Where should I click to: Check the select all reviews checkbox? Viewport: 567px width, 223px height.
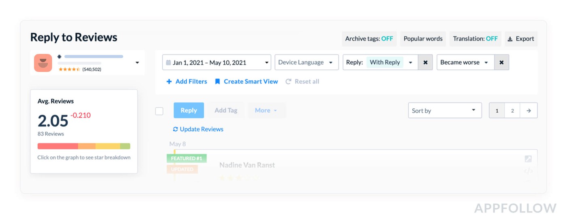point(160,111)
